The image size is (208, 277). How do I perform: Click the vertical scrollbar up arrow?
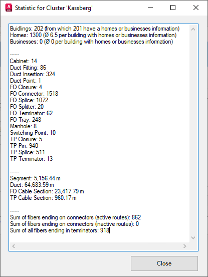pos(193,29)
